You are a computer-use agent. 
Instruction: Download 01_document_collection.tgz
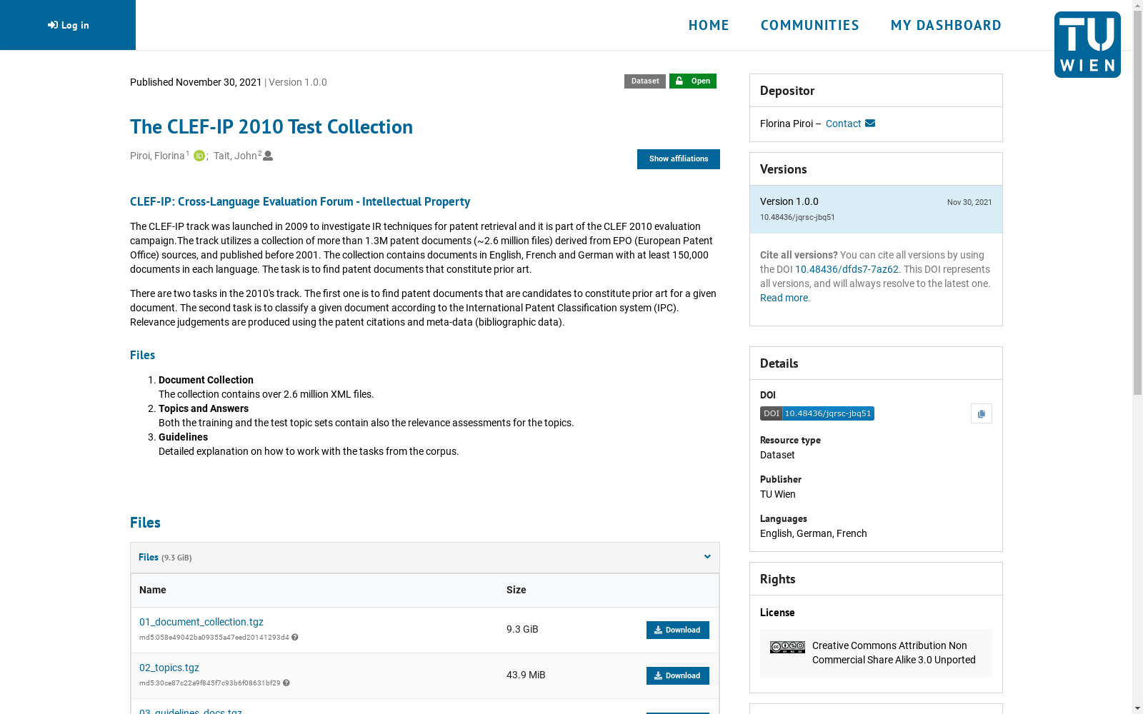click(678, 630)
